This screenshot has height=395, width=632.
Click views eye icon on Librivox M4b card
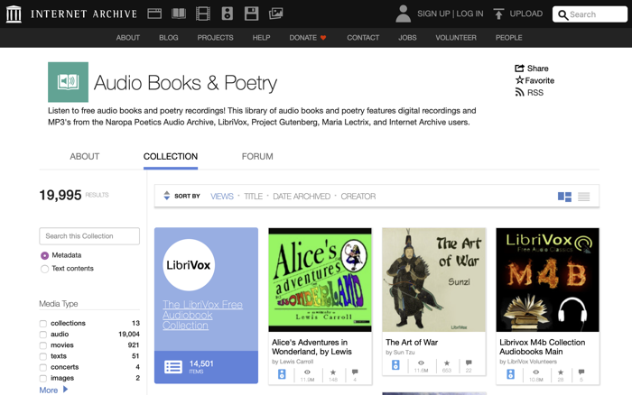[x=535, y=372]
